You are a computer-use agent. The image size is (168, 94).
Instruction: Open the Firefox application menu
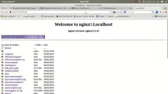5,8
